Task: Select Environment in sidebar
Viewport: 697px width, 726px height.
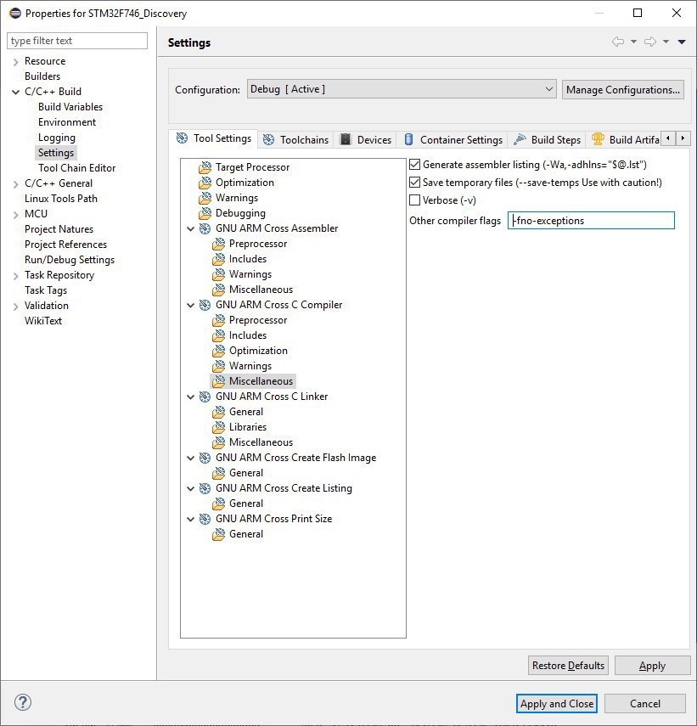Action: pos(67,122)
